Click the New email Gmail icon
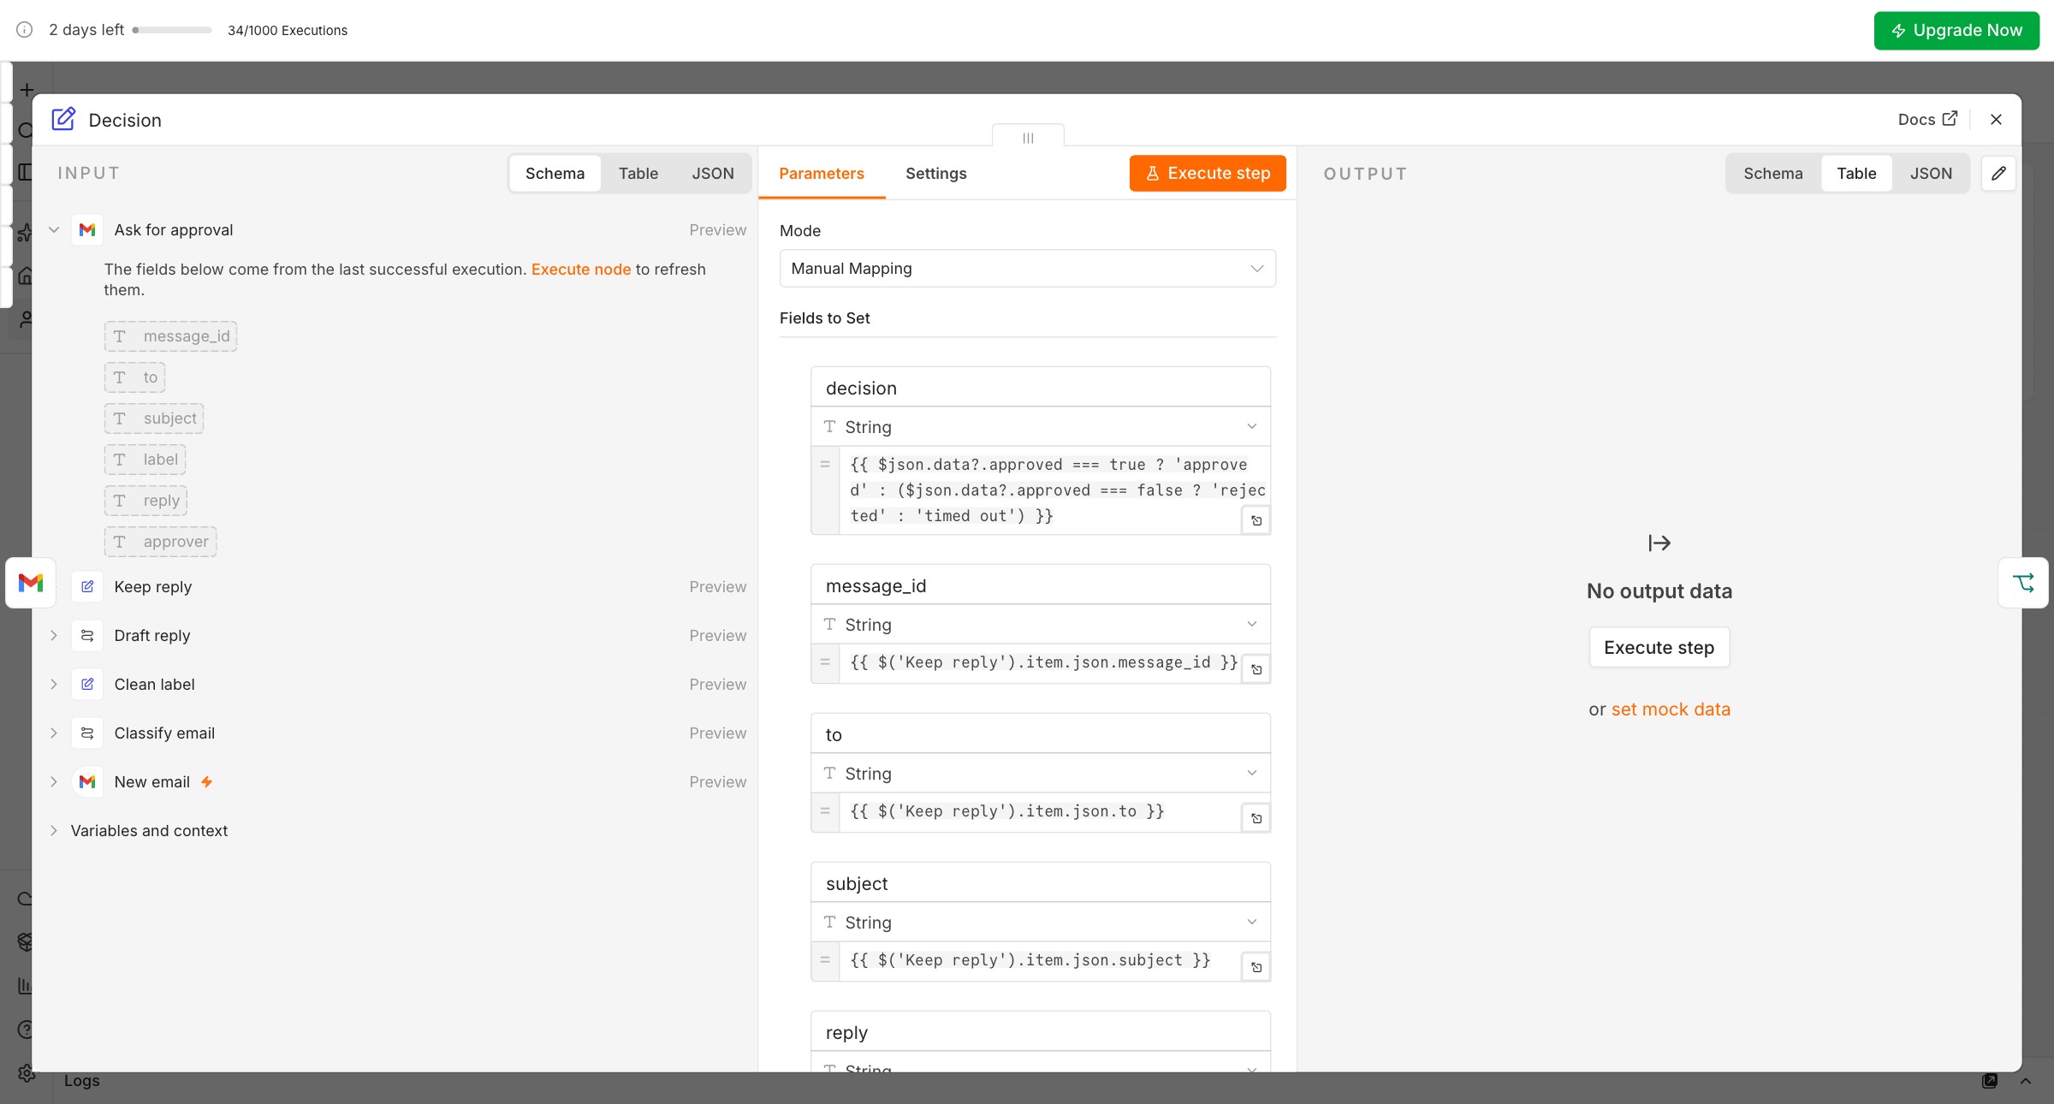The image size is (2054, 1104). [x=87, y=781]
